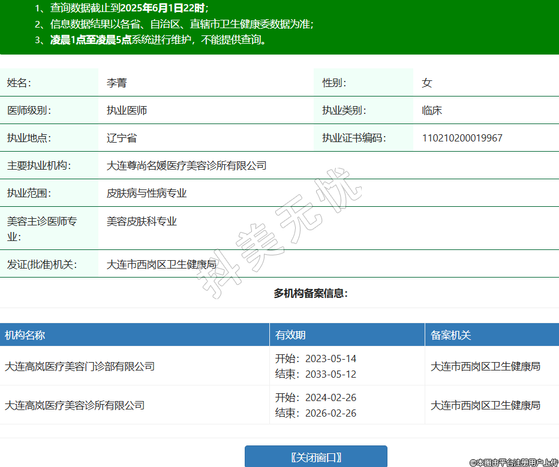Image resolution: width=559 pixels, height=467 pixels.
Task: Click the gender value 女
Action: (x=427, y=83)
